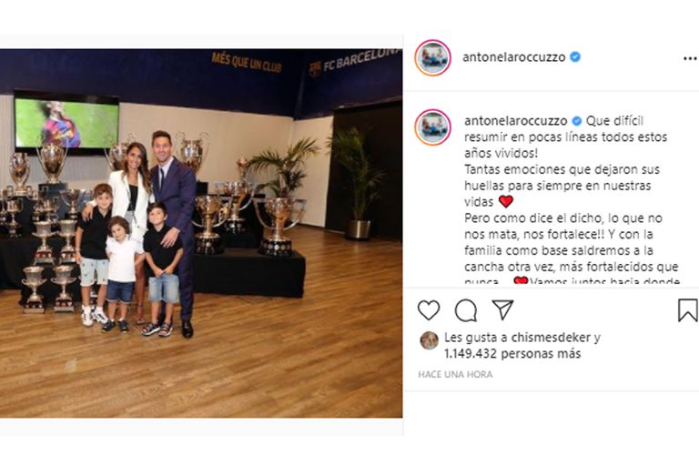Click the verified badge in the caption
The width and height of the screenshot is (699, 466).
[577, 121]
